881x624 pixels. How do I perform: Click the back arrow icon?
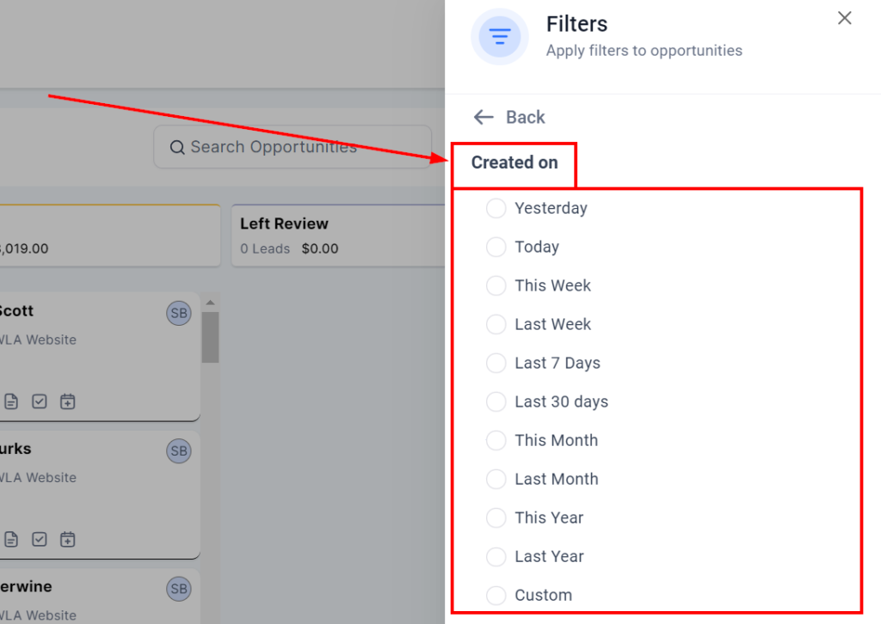point(484,117)
